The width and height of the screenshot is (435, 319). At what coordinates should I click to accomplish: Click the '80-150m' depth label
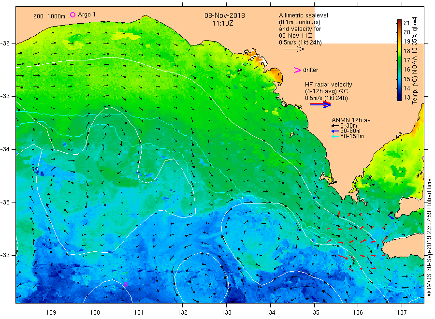(x=352, y=136)
